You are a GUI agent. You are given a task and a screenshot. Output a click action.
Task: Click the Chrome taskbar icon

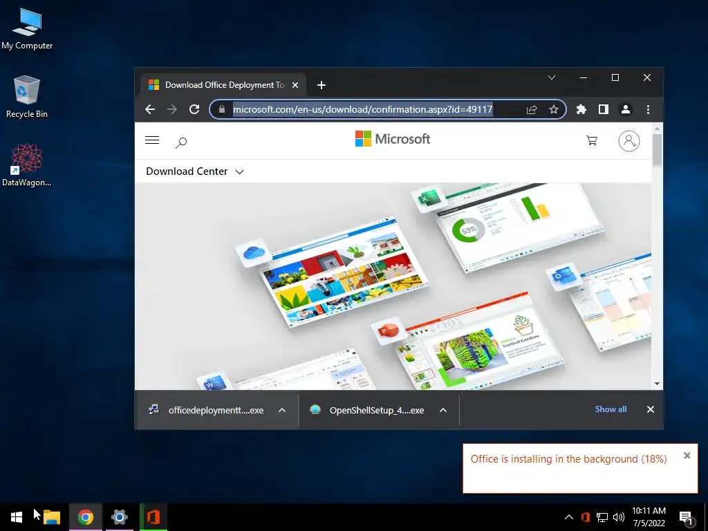pyautogui.click(x=85, y=517)
